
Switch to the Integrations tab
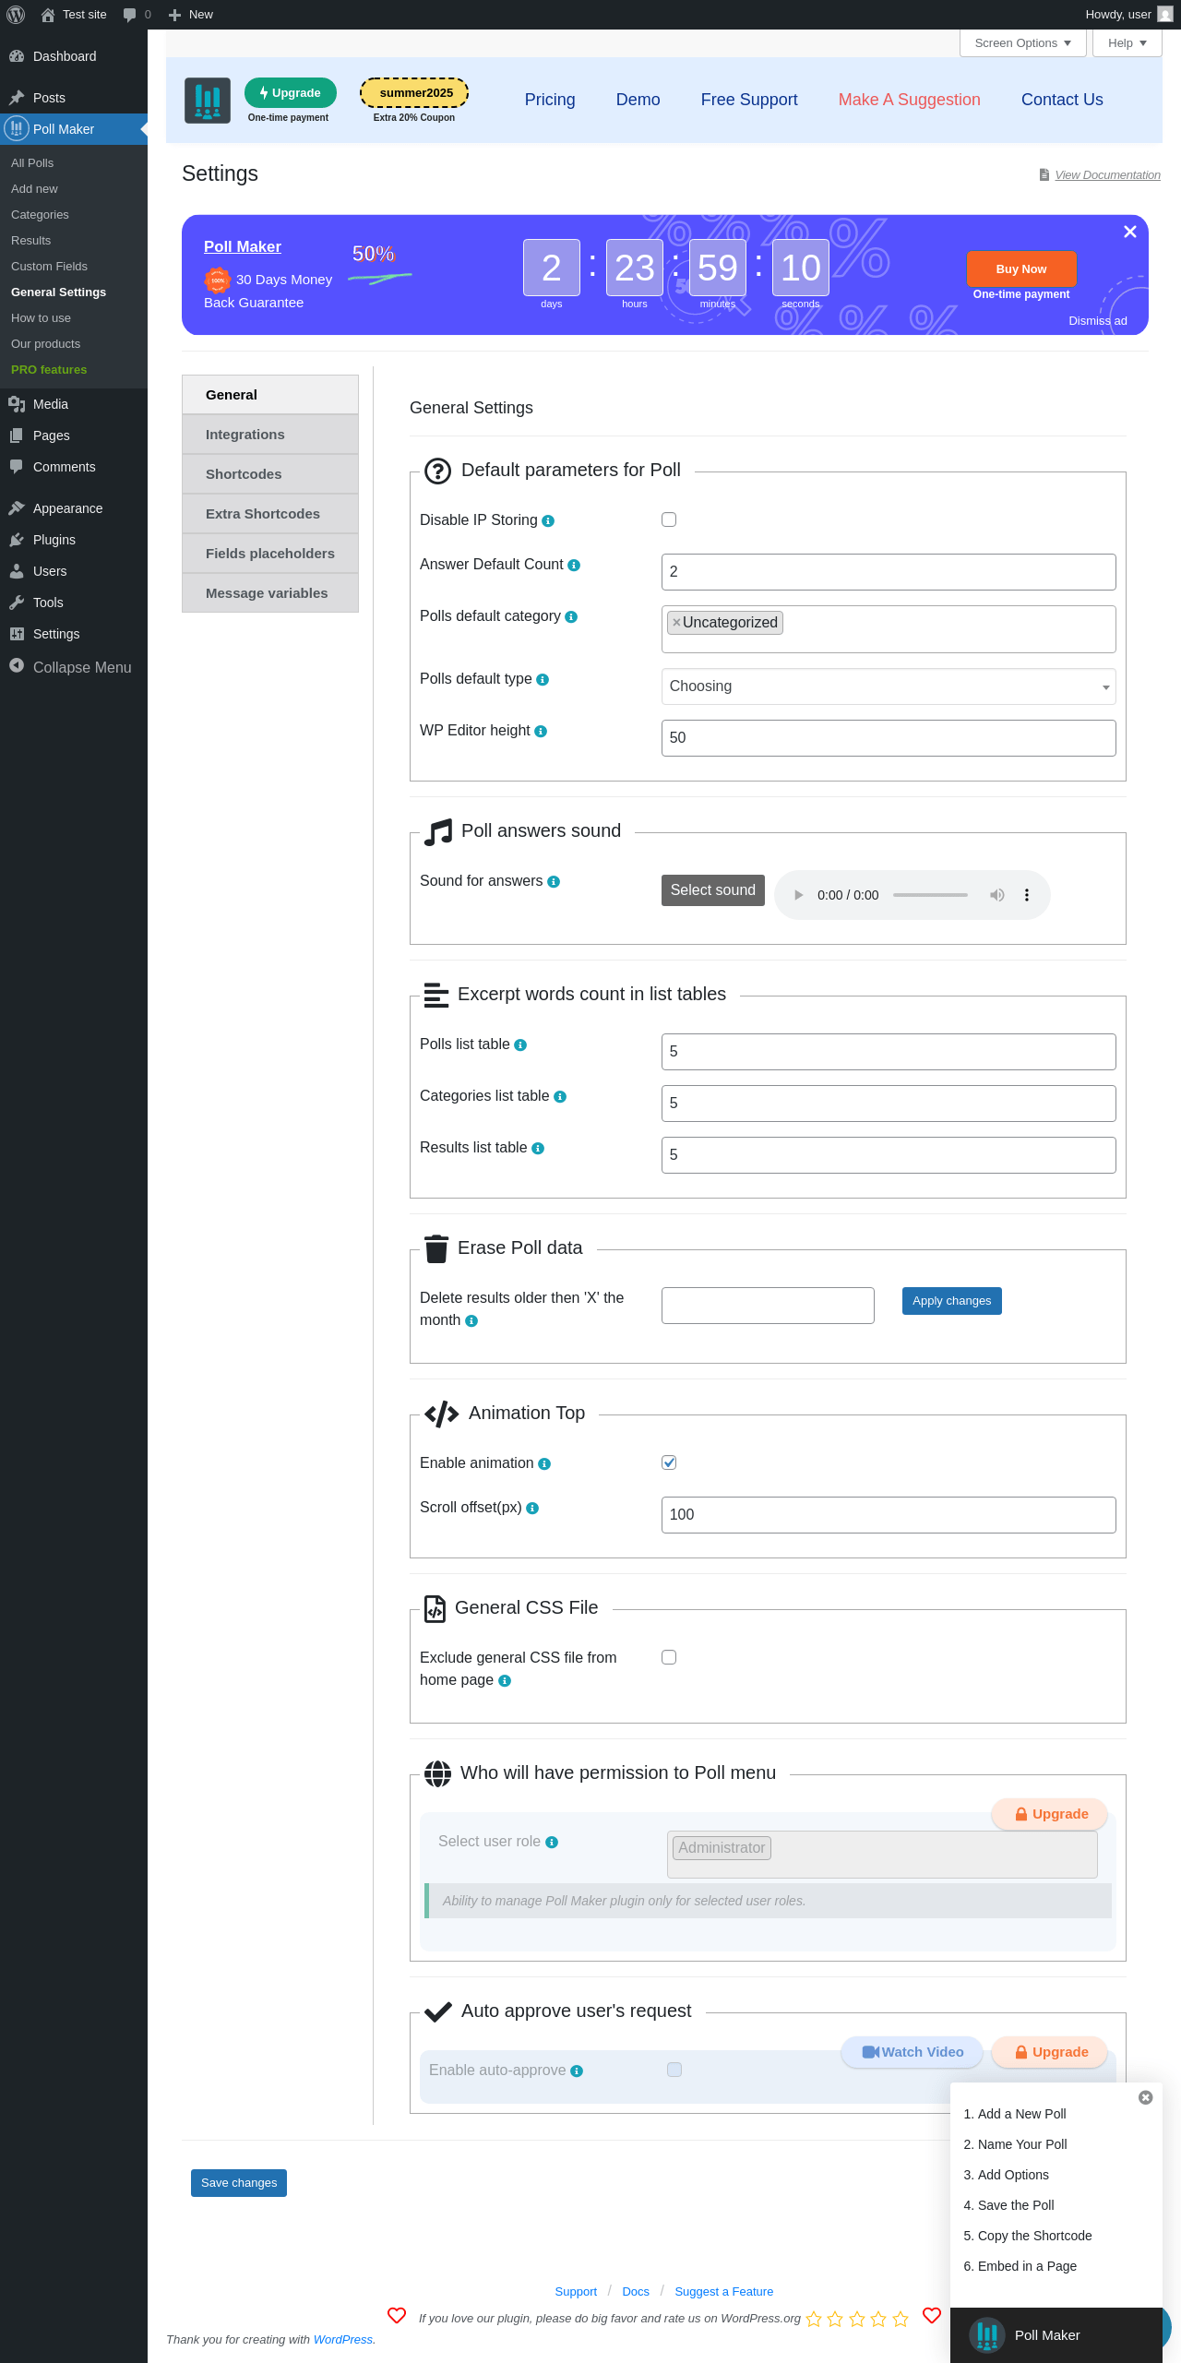(270, 435)
